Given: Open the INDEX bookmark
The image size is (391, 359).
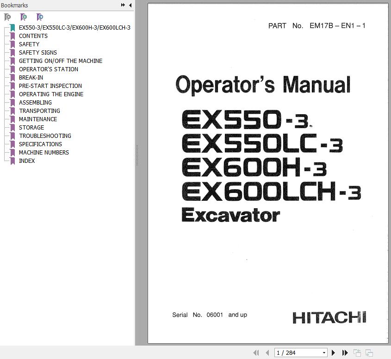Looking at the screenshot, I should (x=27, y=161).
